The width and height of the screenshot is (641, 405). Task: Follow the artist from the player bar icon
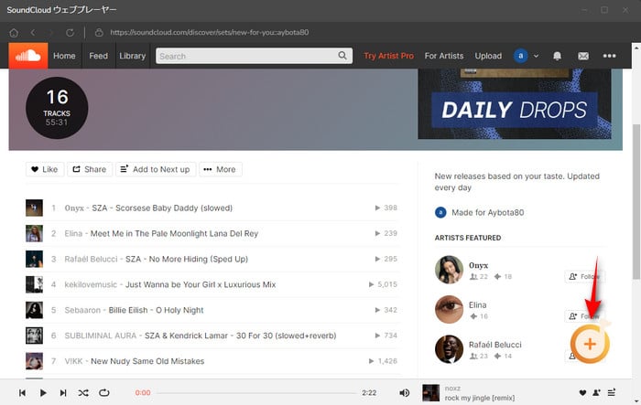[597, 393]
